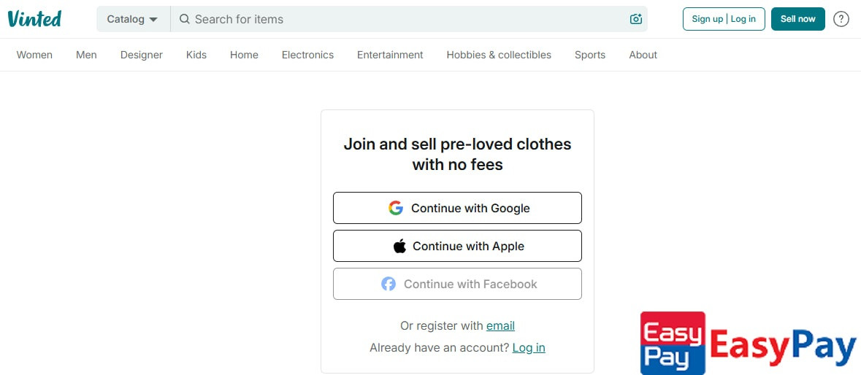The height and width of the screenshot is (375, 861).
Task: Click the Sign up | Log in button
Action: pyautogui.click(x=724, y=19)
